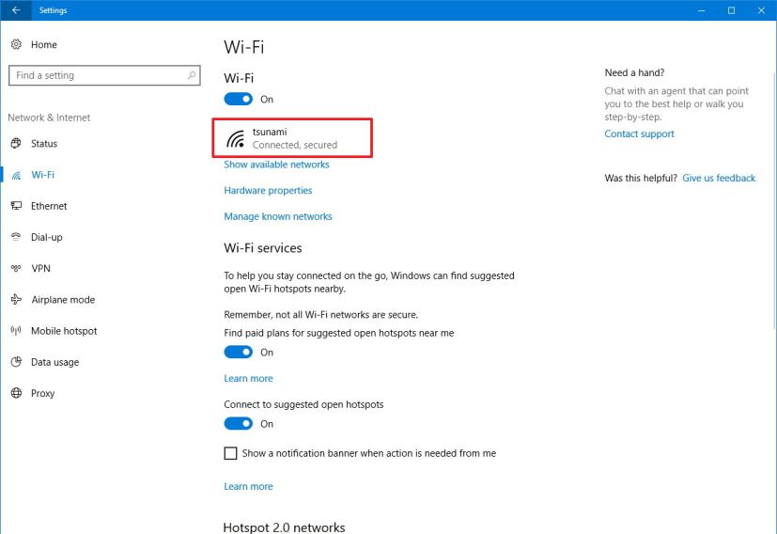This screenshot has height=534, width=777.
Task: Click the Mobile hotspot icon
Action: [16, 331]
